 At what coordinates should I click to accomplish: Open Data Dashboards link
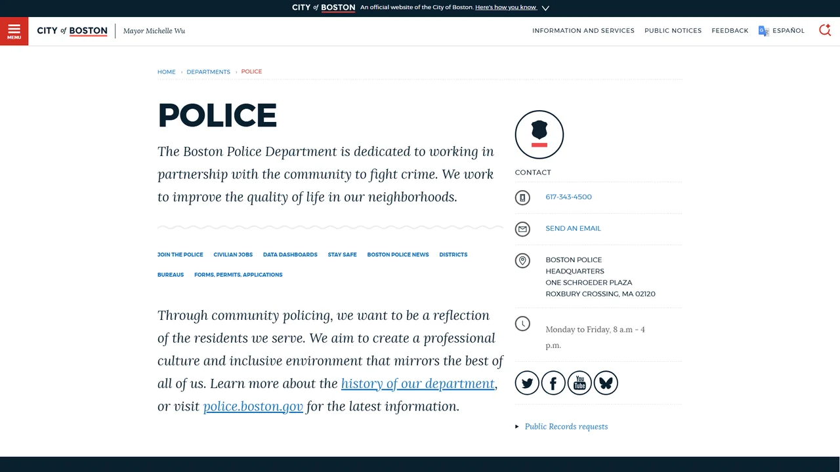coord(290,255)
